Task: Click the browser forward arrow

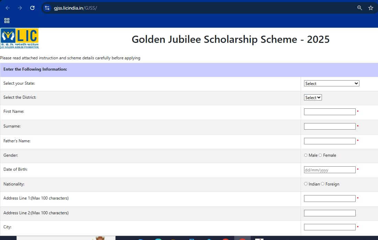Action: coord(20,8)
